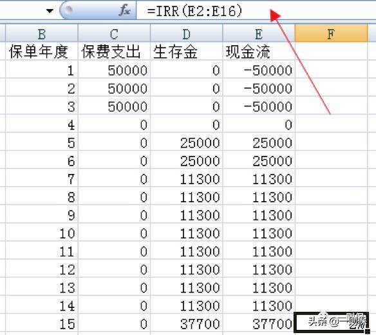The image size is (376, 335).
Task: Select cash flow 11300 in year 14 row
Action: [x=259, y=305]
